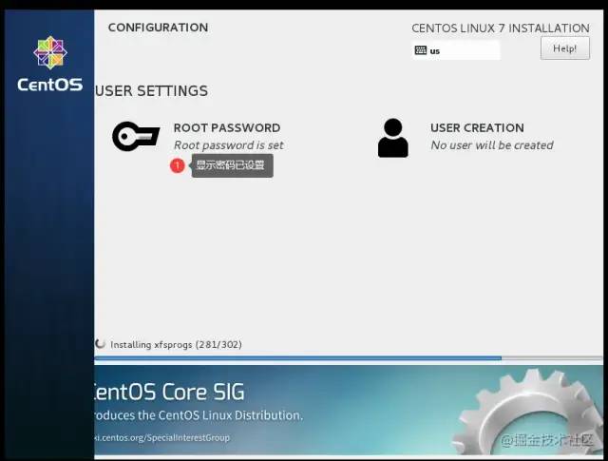
Task: Click the CentOS logo in sidebar
Action: [50, 52]
